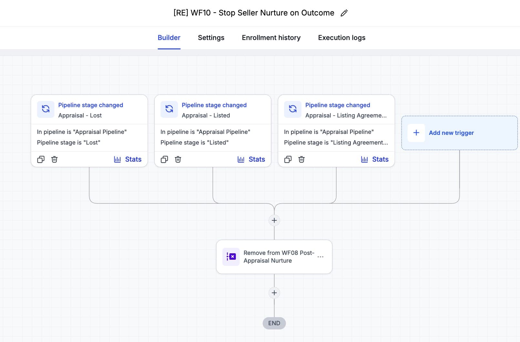
Task: Click the workflow title WF10 Stop Seller Nurture
Action: 254,13
